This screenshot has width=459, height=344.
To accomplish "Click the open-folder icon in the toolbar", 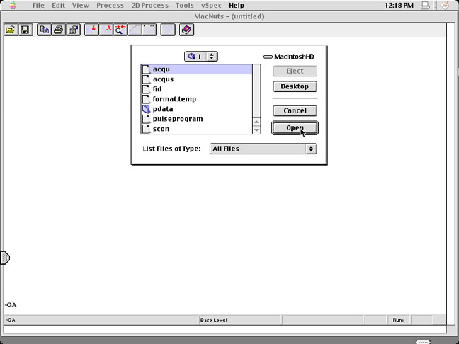I will click(11, 30).
